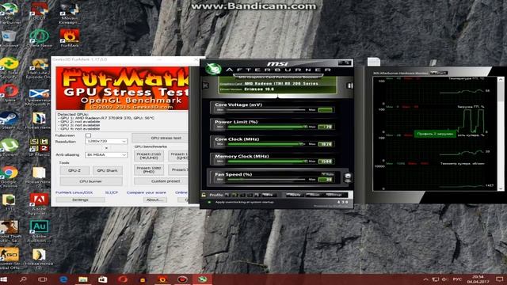This screenshot has height=285, width=507.
Task: Open Task View on taskbar
Action: [x=42, y=279]
